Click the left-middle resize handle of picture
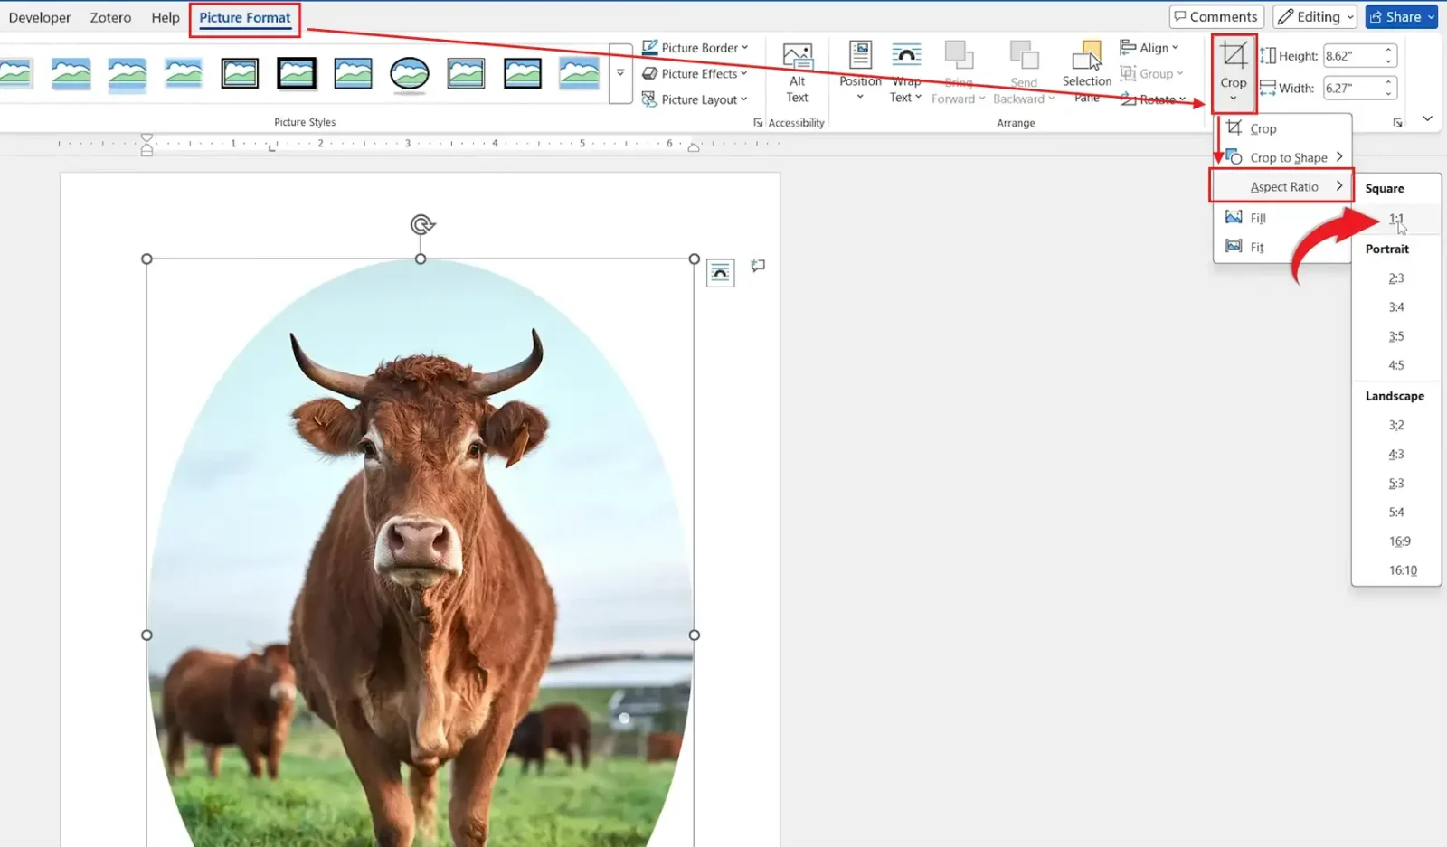Image resolution: width=1447 pixels, height=847 pixels. pyautogui.click(x=147, y=635)
